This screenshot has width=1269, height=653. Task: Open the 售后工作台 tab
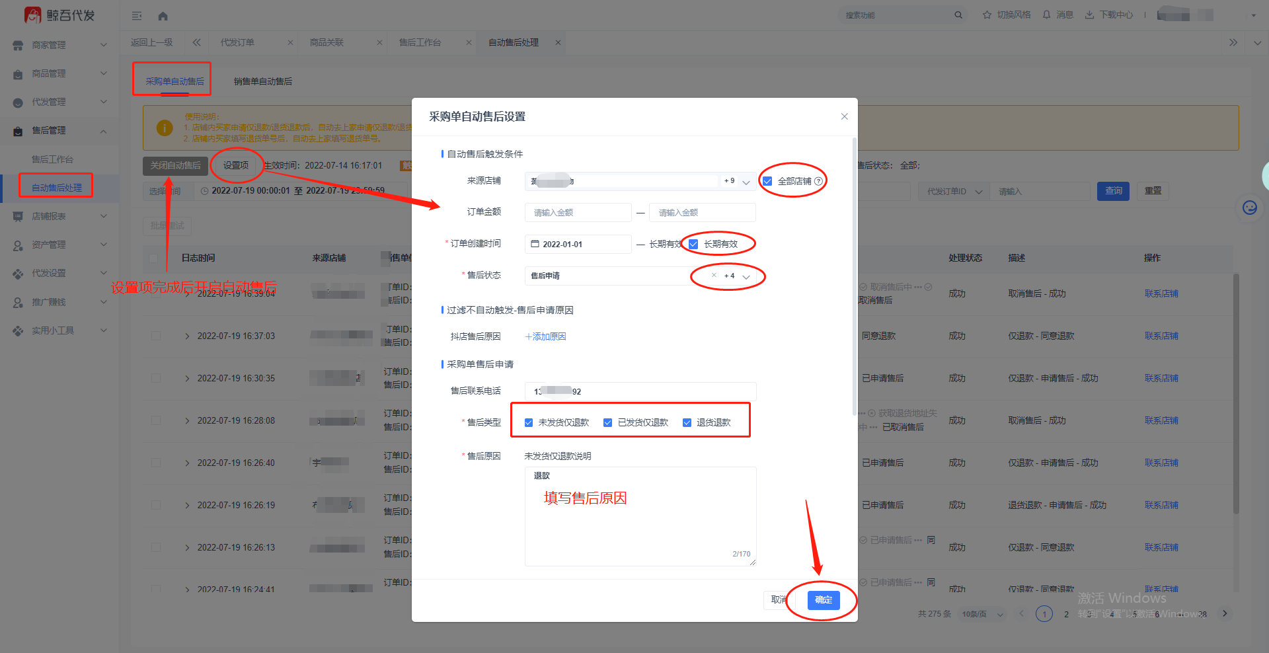(x=420, y=42)
